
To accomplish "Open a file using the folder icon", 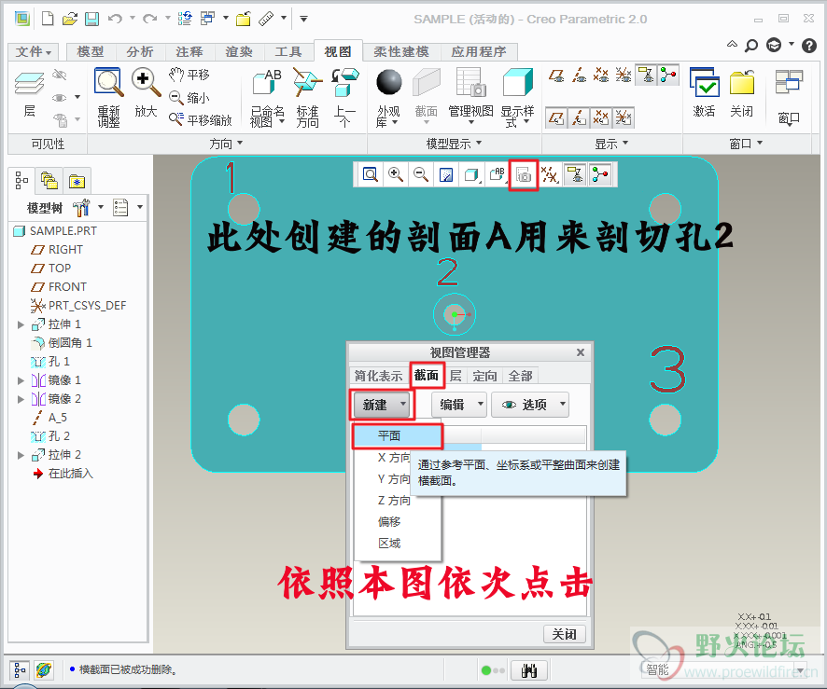I will tap(70, 20).
